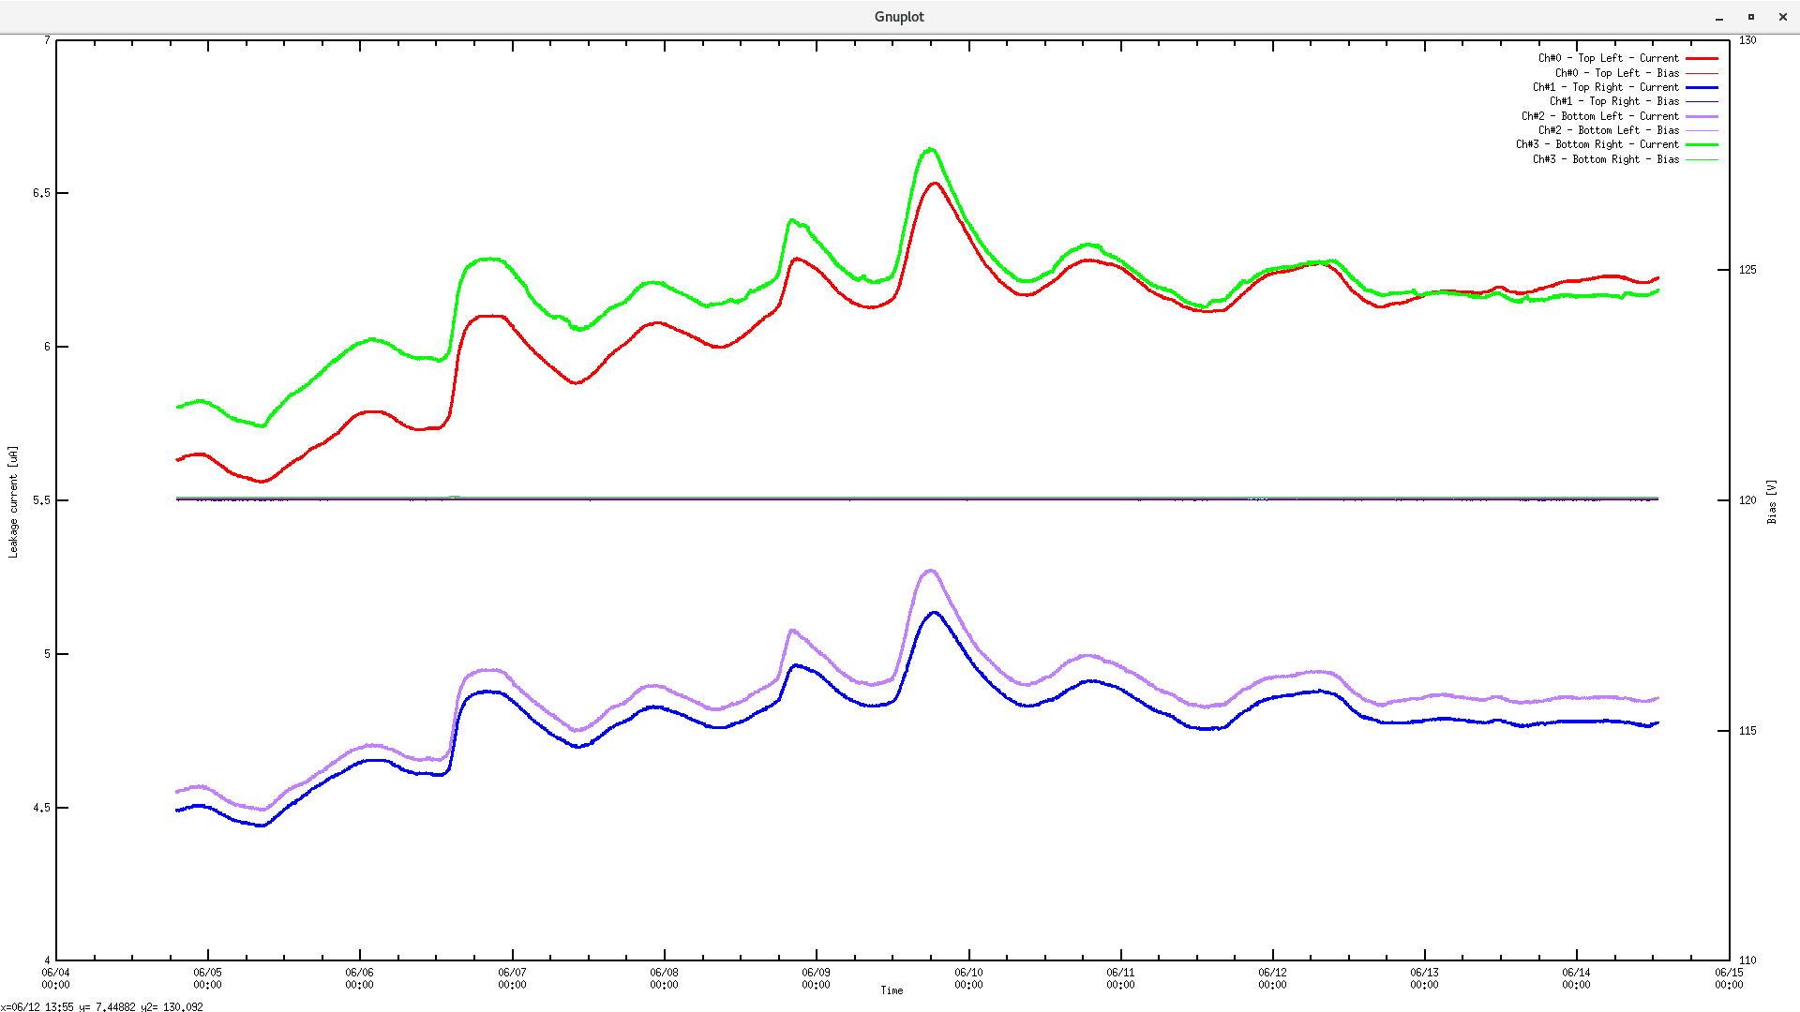Click the thick blue legend line sample

[1702, 87]
